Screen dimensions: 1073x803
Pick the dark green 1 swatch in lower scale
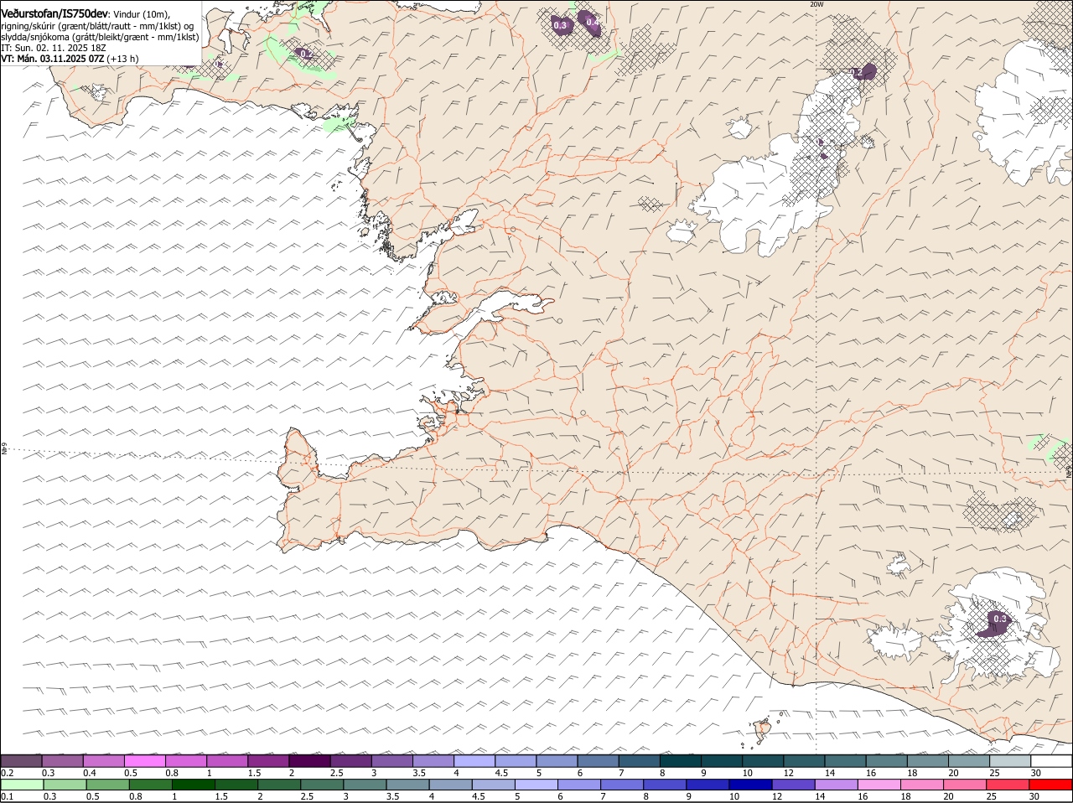[x=194, y=785]
